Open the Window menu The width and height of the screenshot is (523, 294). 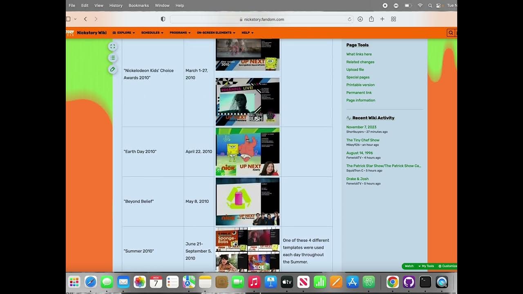tap(162, 6)
